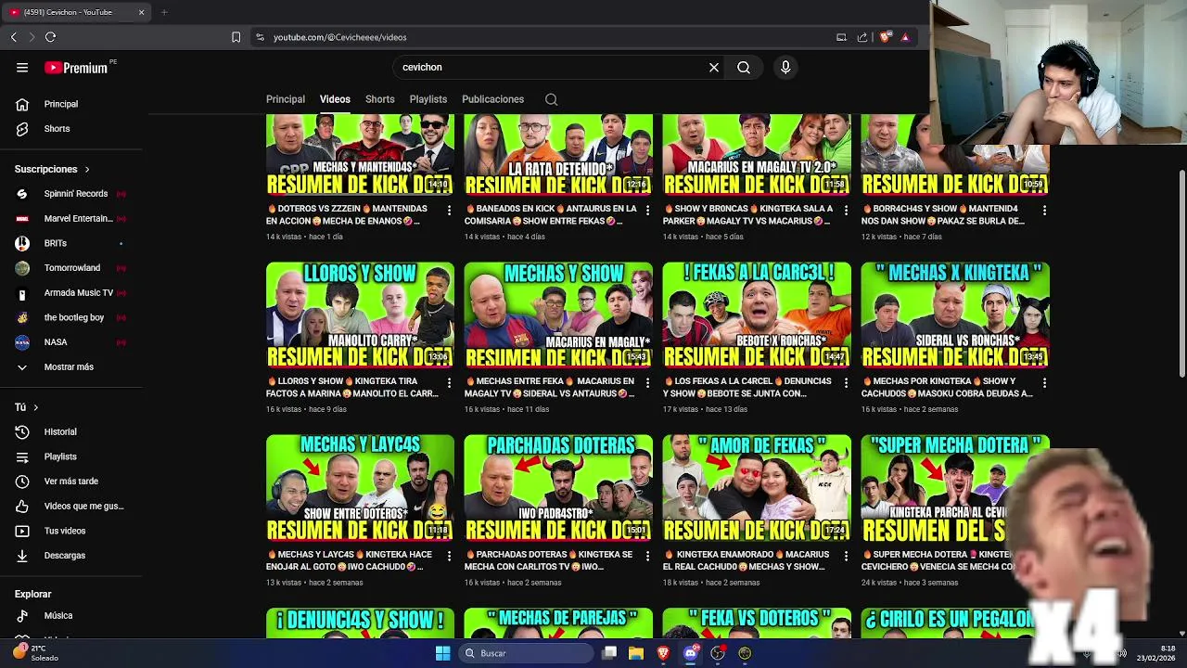Go to YouTube Premium home logo

tap(76, 68)
